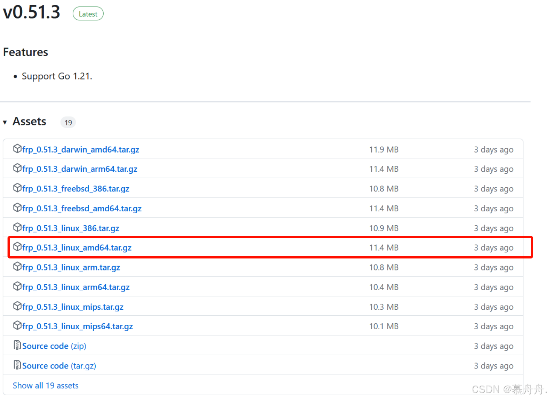Click package icon beside frp_0.51.3_darwin_amd64.tar.gz
The width and height of the screenshot is (549, 399).
click(17, 148)
